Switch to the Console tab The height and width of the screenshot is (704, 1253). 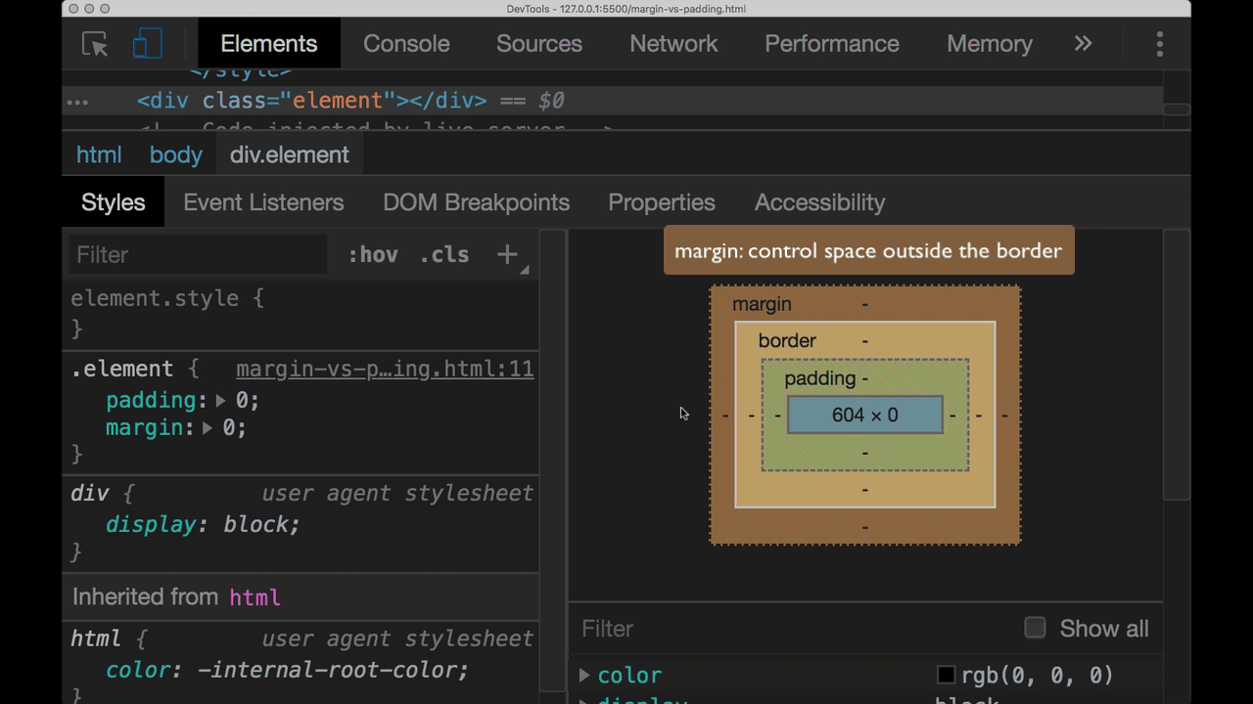[406, 44]
